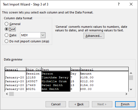
Task: Open the MDY date format dropdown
Action: click(x=43, y=35)
